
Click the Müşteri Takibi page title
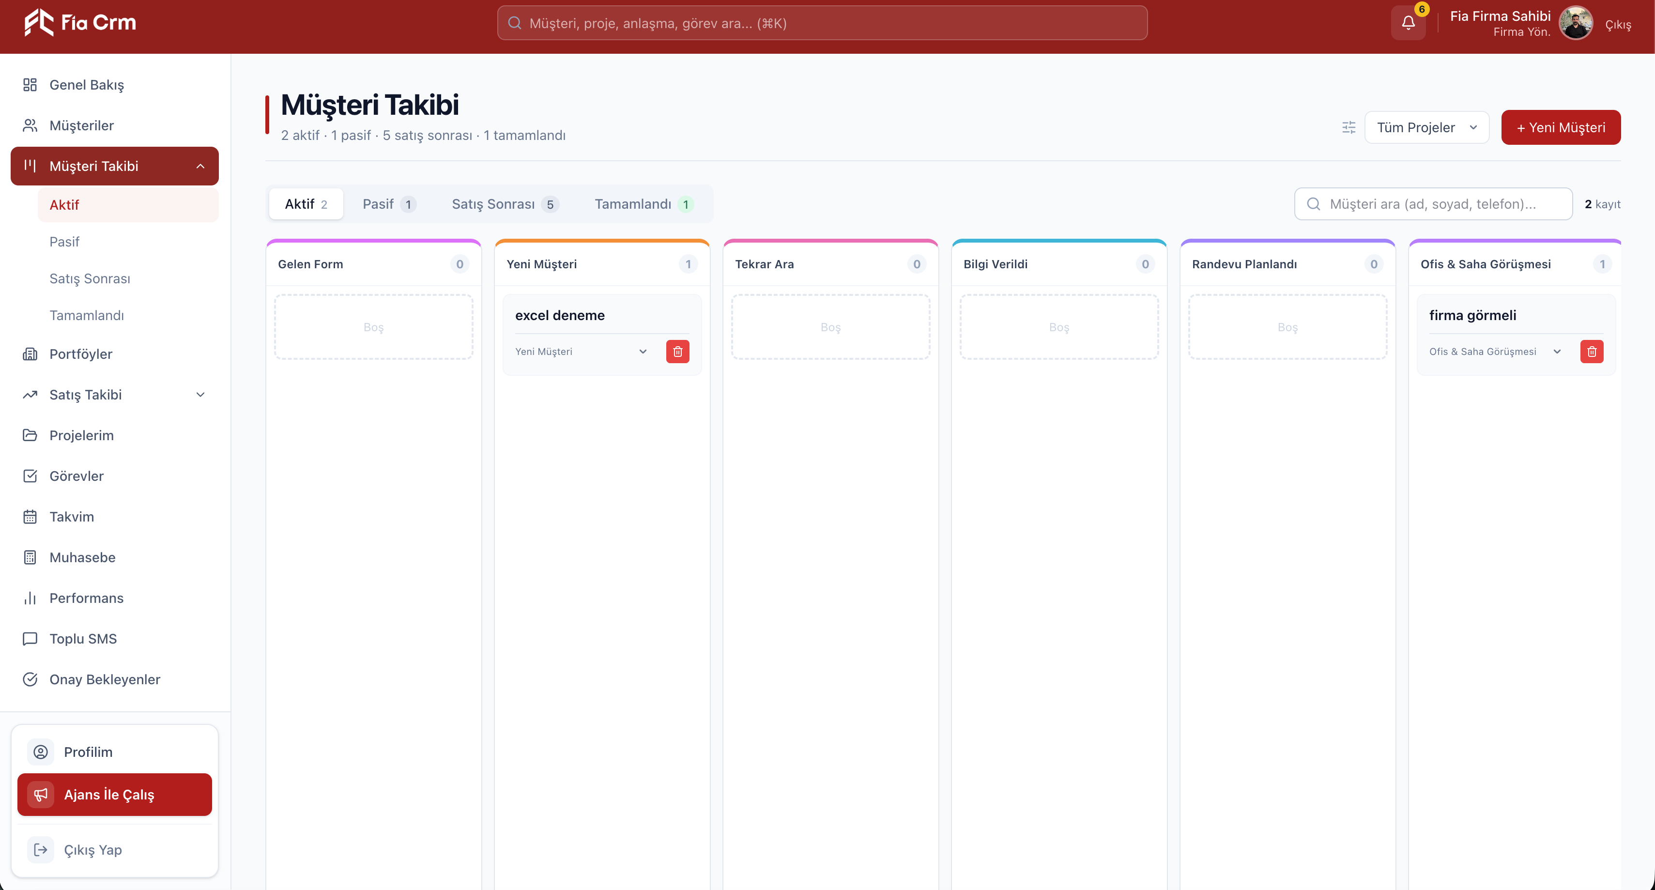pyautogui.click(x=369, y=105)
